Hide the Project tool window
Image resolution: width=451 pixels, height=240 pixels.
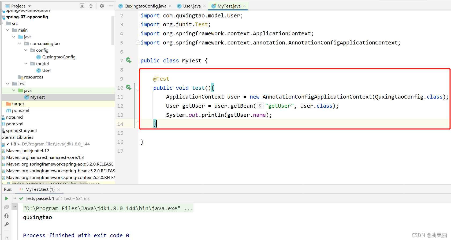click(110, 6)
